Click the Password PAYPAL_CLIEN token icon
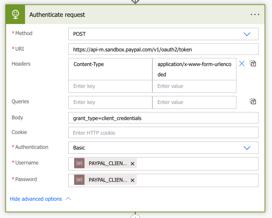 (79, 180)
